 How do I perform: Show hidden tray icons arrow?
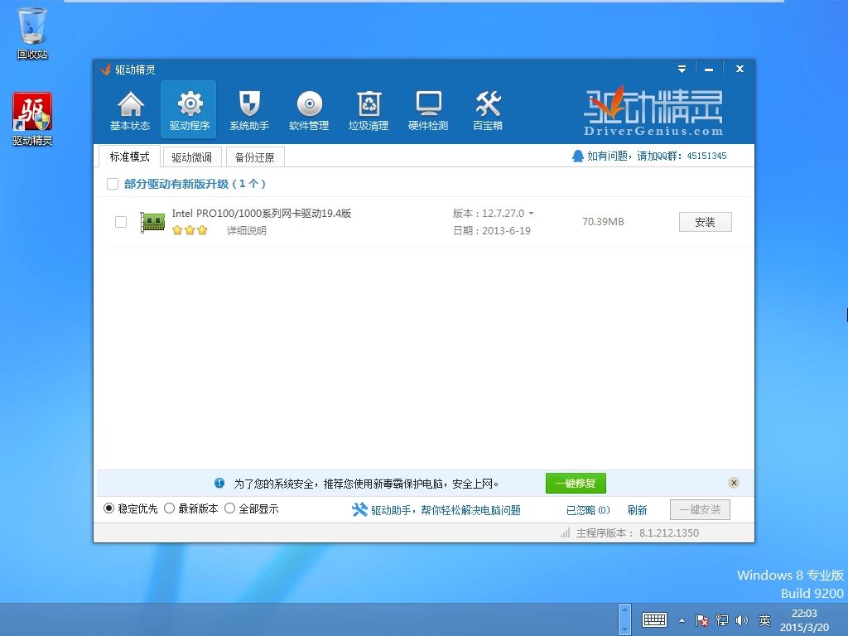point(682,620)
